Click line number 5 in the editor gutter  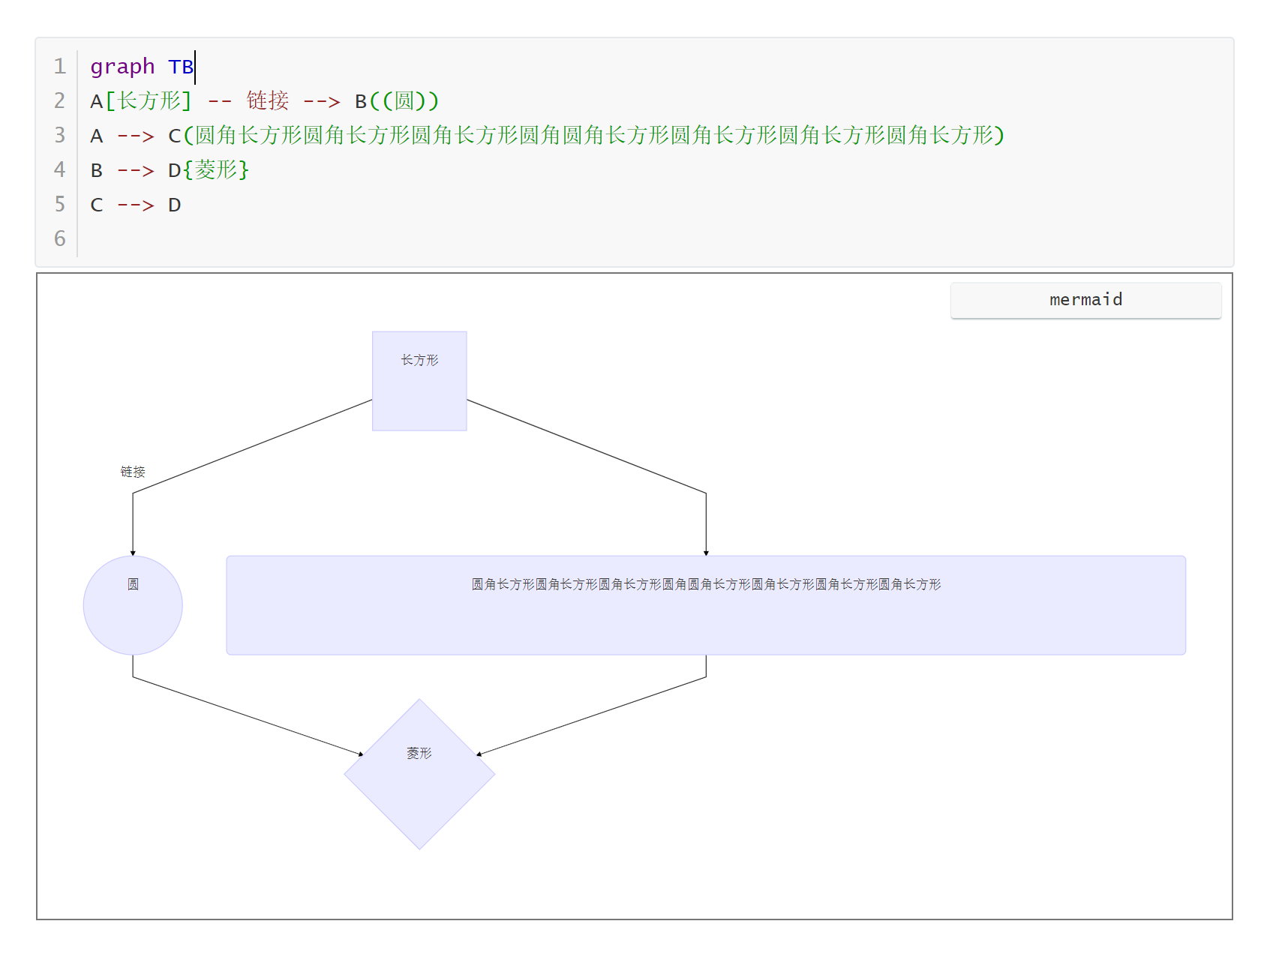click(x=59, y=204)
